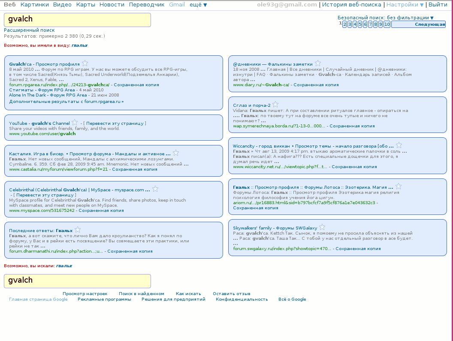Focus the top gvalch search field
This screenshot has height=341, width=453.
(77, 20)
